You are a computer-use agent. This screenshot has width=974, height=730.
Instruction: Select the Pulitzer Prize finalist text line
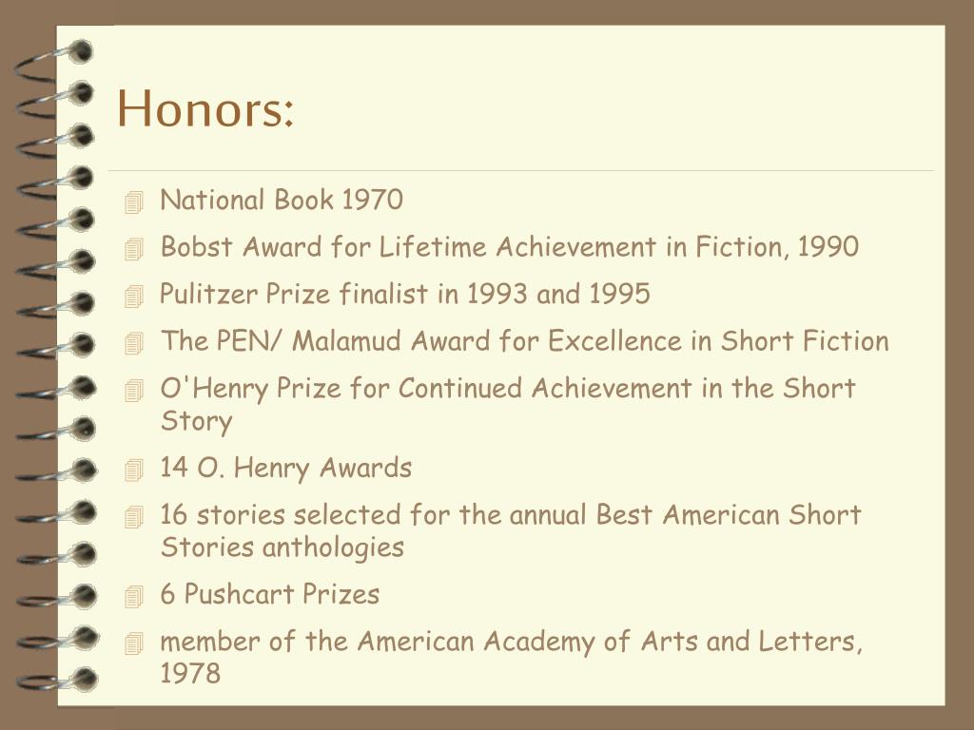[405, 294]
